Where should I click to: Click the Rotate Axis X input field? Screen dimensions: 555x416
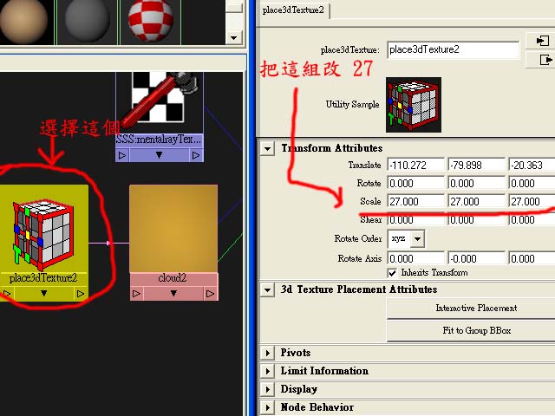tap(416, 258)
